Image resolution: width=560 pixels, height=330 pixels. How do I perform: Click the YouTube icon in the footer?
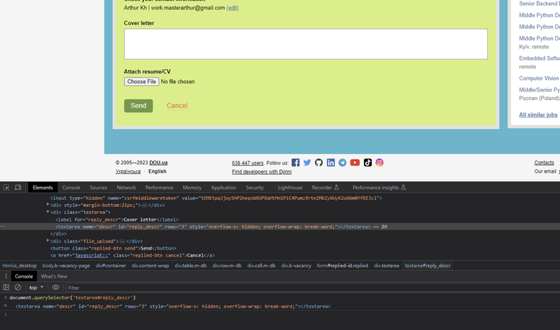coord(355,162)
